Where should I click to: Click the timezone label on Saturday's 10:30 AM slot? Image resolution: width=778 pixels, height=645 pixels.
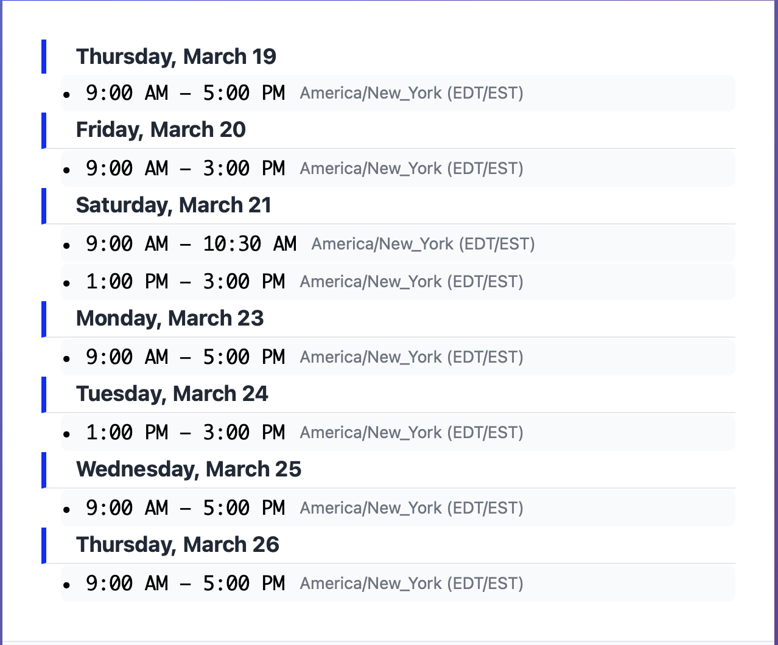pos(423,244)
